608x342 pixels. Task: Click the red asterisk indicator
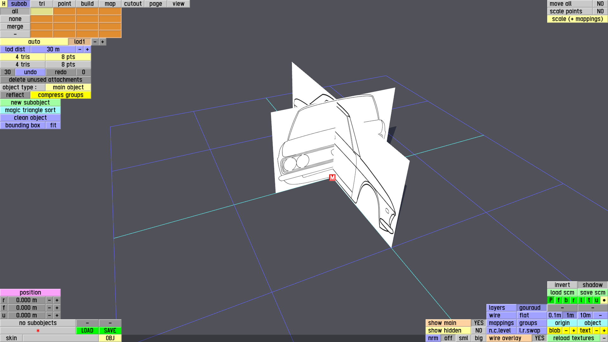click(38, 331)
